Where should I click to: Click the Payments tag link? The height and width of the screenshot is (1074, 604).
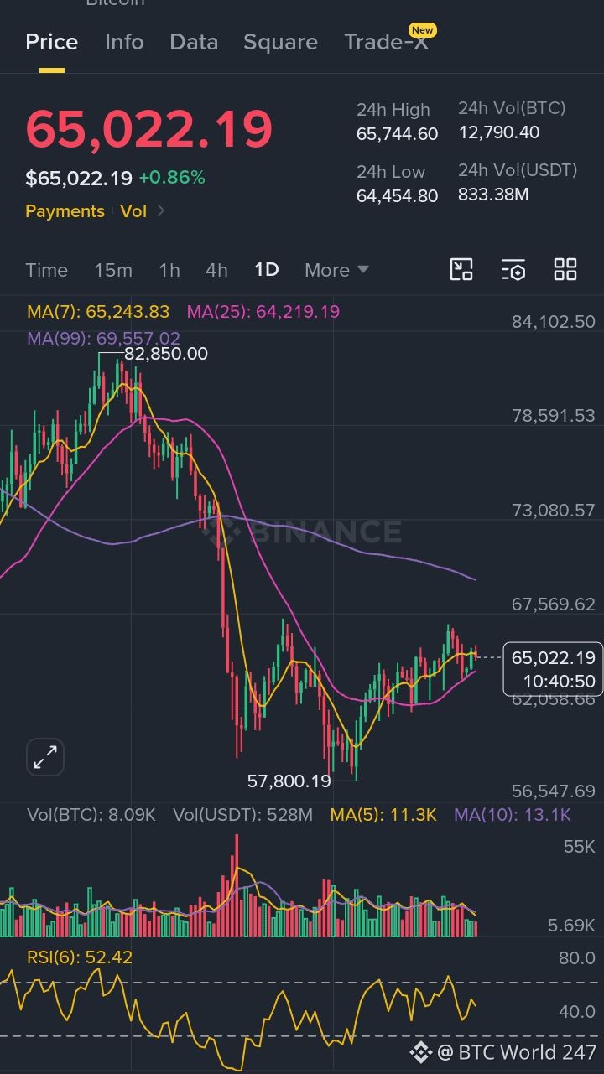pyautogui.click(x=65, y=211)
